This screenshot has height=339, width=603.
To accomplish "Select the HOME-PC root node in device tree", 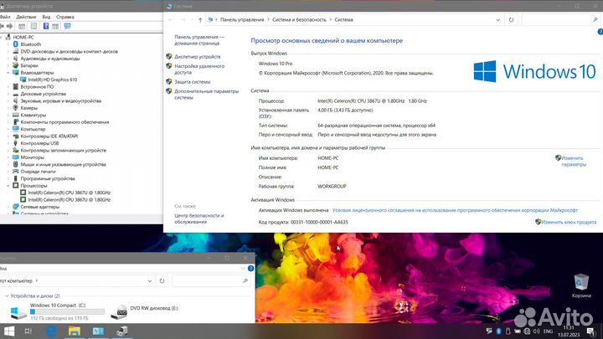I will [23, 38].
